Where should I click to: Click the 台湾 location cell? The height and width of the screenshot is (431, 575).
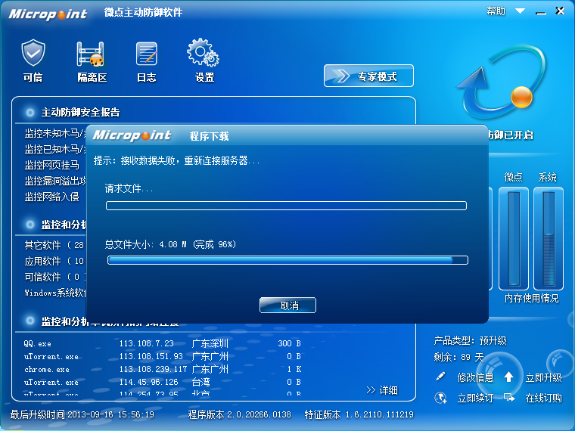(x=200, y=382)
